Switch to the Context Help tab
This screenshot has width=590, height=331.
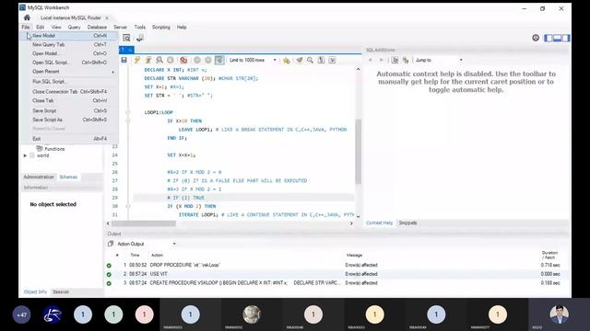[379, 223]
